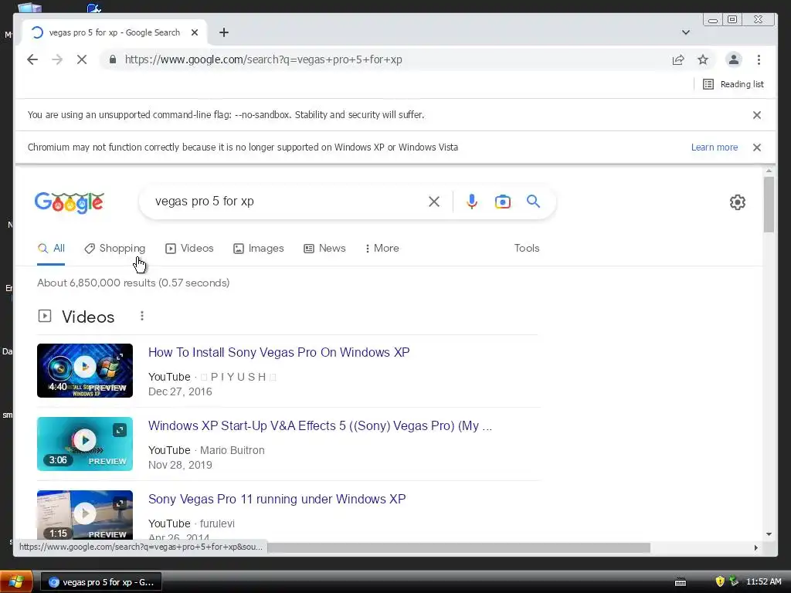The width and height of the screenshot is (791, 593).
Task: Play the 3:06 video thumbnail preview
Action: (85, 444)
